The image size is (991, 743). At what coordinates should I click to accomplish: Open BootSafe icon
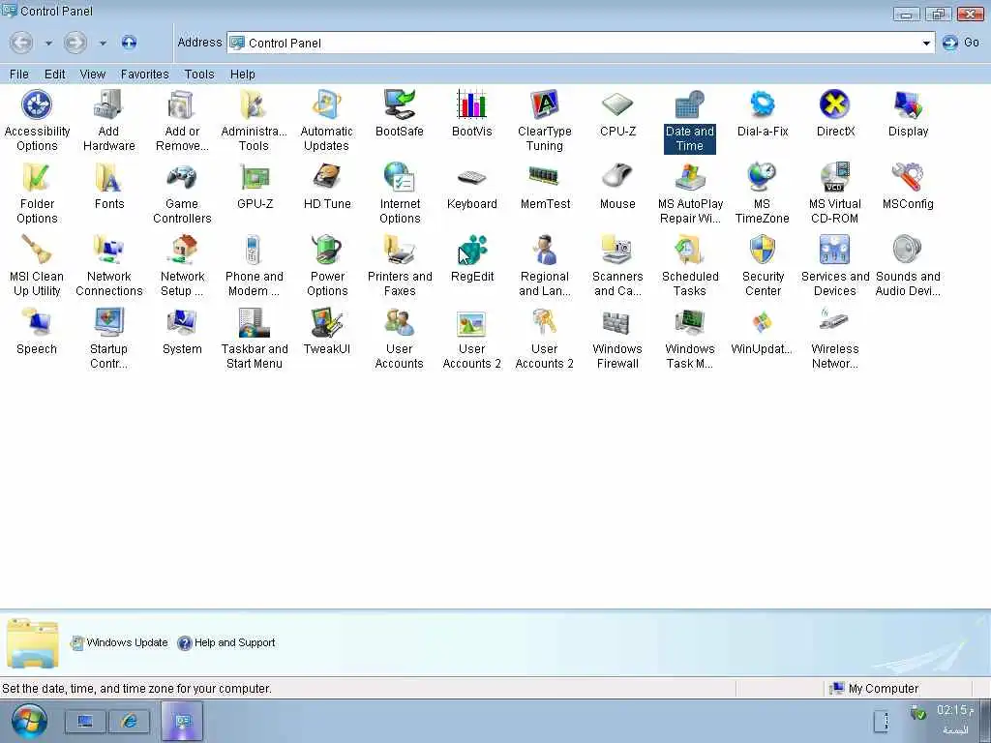pyautogui.click(x=399, y=105)
